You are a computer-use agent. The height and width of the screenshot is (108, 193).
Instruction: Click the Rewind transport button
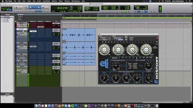(x=110, y=11)
